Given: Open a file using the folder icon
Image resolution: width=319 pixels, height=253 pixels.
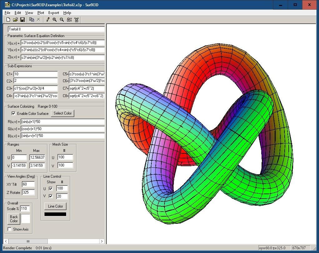Looking at the screenshot, I should click(15, 20).
